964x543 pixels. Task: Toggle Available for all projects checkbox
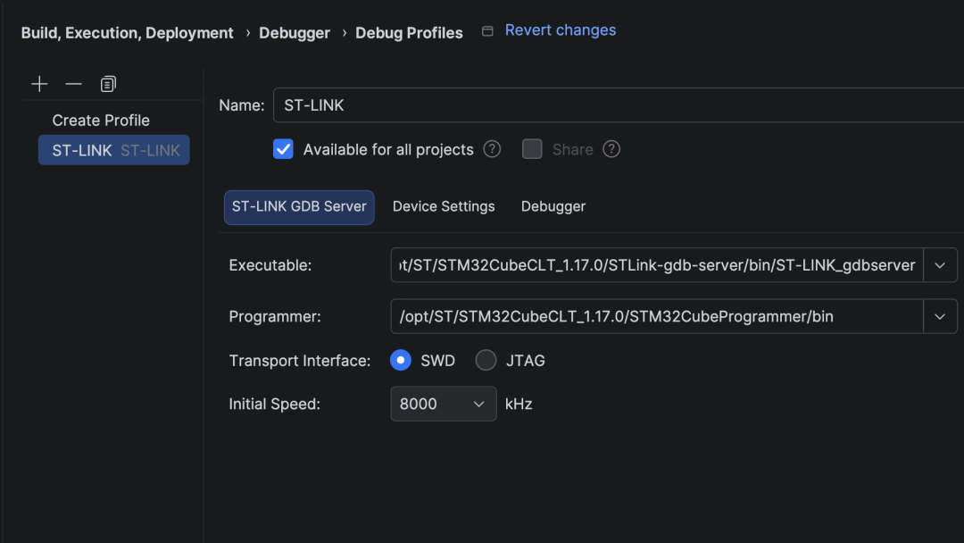click(x=284, y=149)
